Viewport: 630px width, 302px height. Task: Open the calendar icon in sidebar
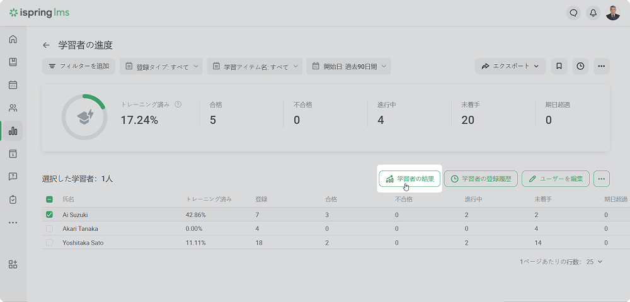pos(13,85)
